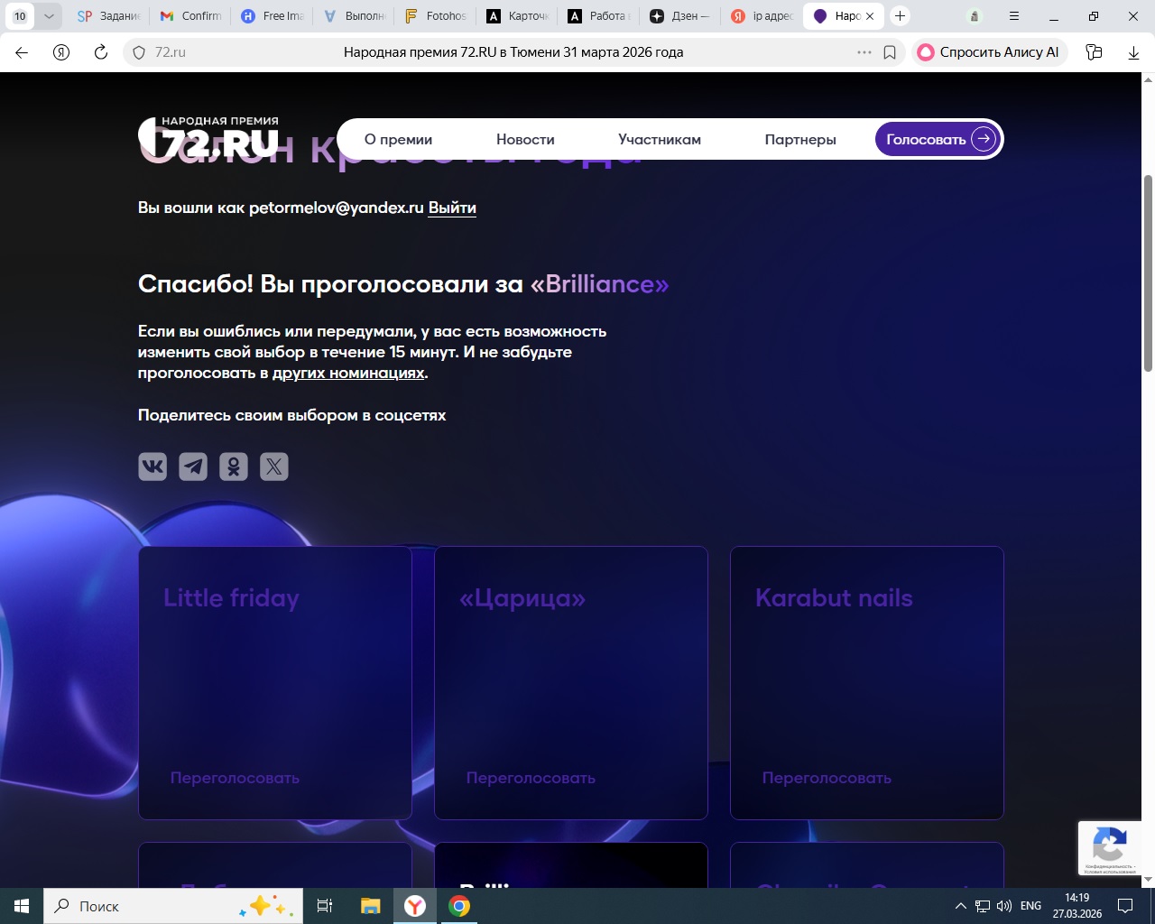Switch to the ip адрес tab

tap(762, 16)
